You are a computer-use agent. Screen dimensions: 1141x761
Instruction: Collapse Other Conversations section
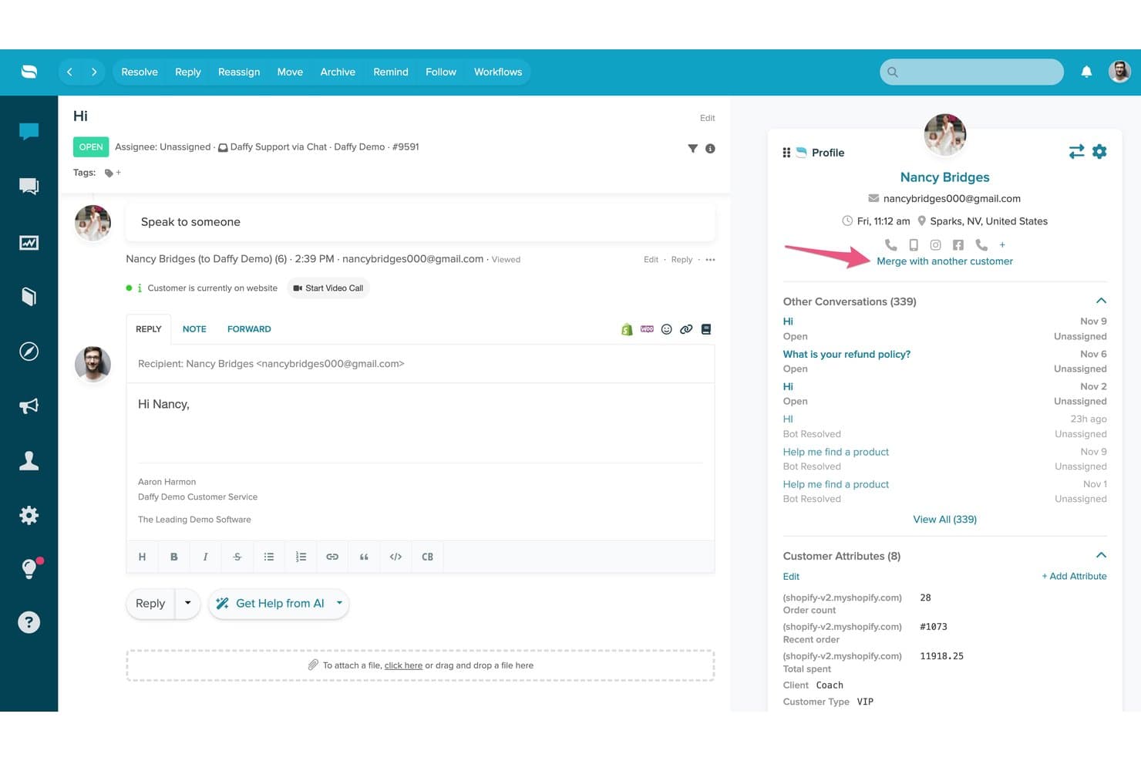coord(1101,301)
